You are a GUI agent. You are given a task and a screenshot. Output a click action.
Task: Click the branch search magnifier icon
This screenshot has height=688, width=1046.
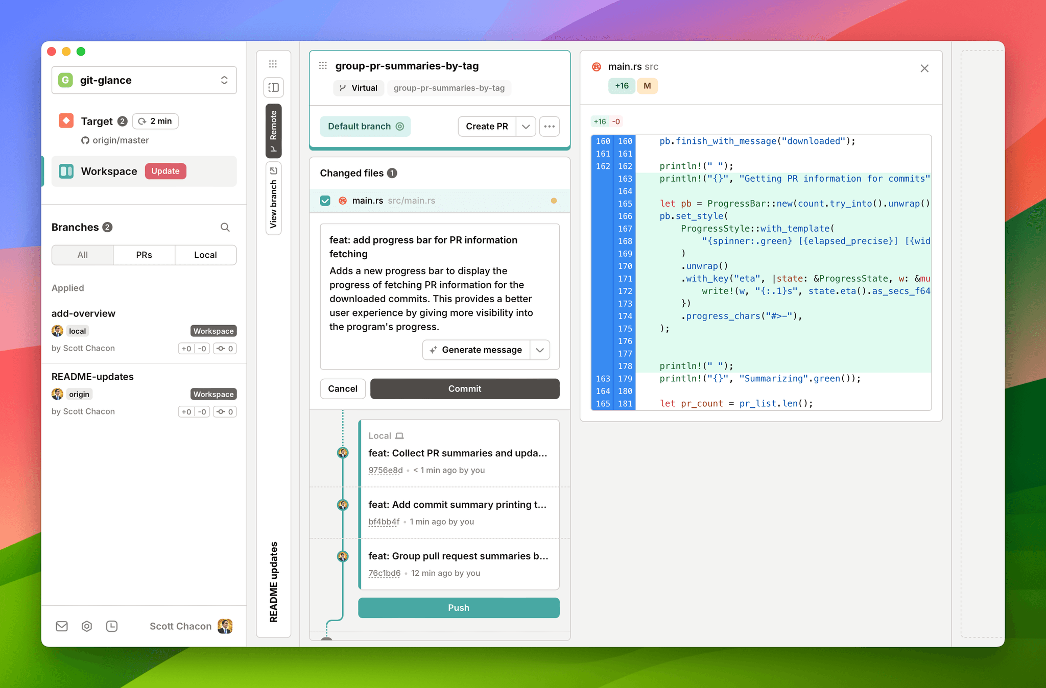coord(225,227)
